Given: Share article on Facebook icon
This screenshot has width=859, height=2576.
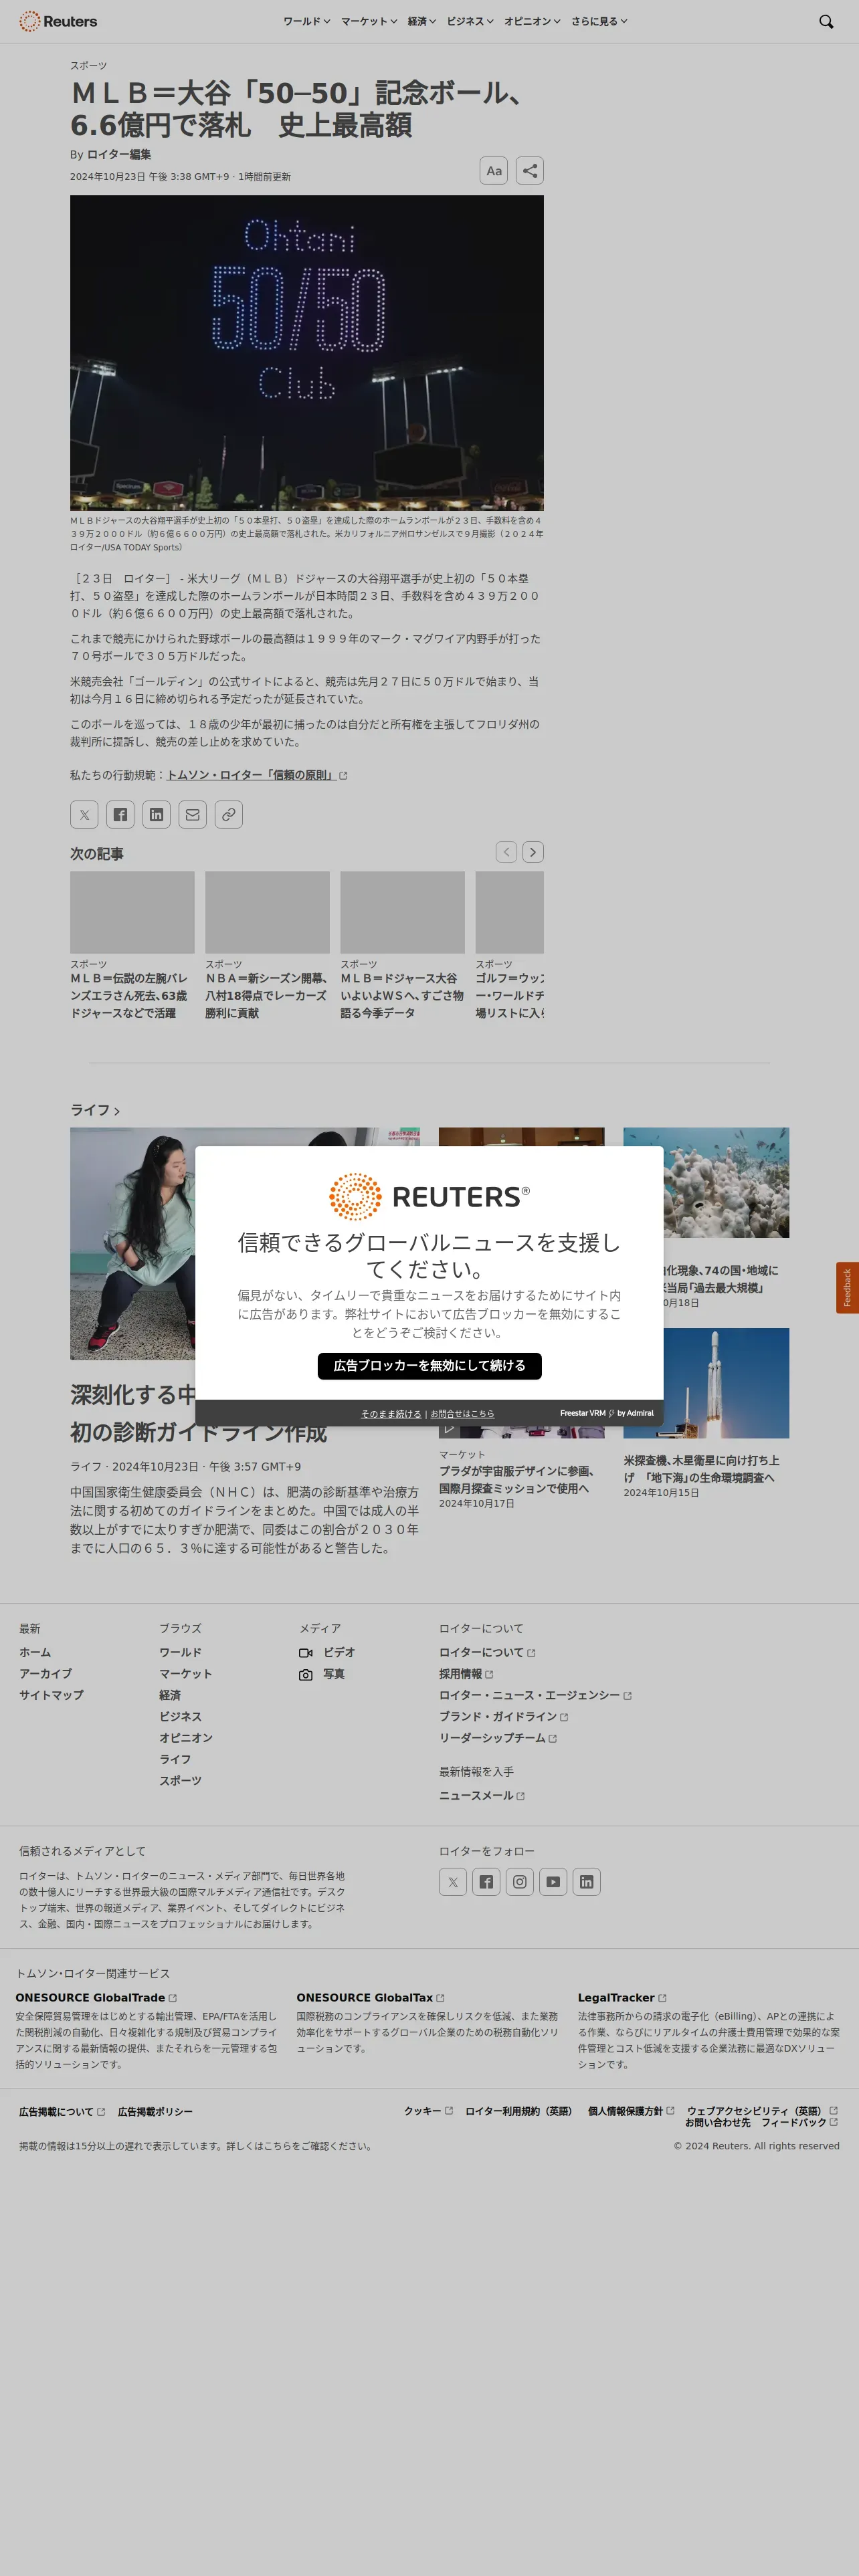Looking at the screenshot, I should [x=120, y=814].
